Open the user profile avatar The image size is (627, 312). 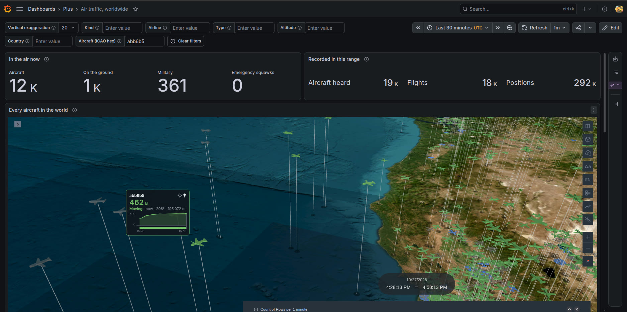(619, 9)
